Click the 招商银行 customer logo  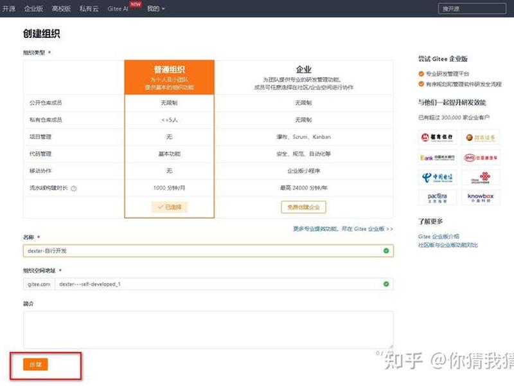(x=438, y=137)
